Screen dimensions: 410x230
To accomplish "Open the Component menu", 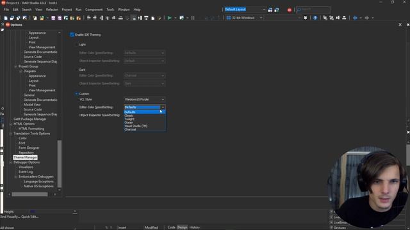I will pyautogui.click(x=94, y=10).
